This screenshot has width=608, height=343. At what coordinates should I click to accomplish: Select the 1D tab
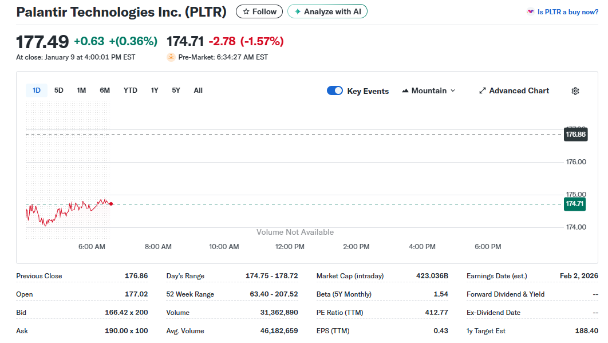click(35, 90)
